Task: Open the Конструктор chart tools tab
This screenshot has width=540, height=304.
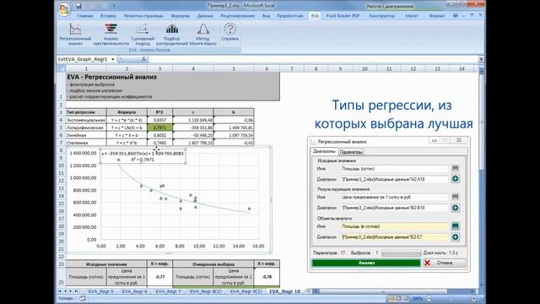Action: (382, 16)
